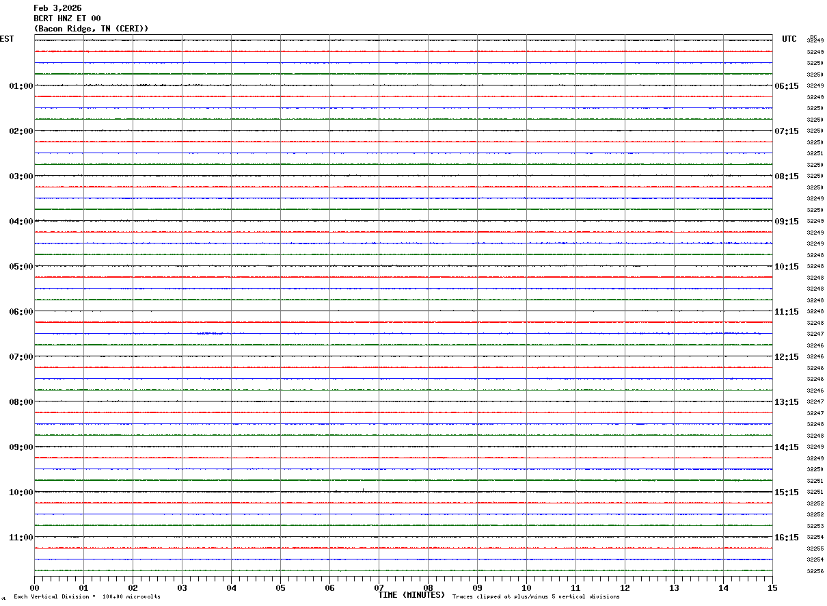827x606 pixels.
Task: Click the Each Vertical Division 100.00 microvolts note
Action: pyautogui.click(x=87, y=597)
